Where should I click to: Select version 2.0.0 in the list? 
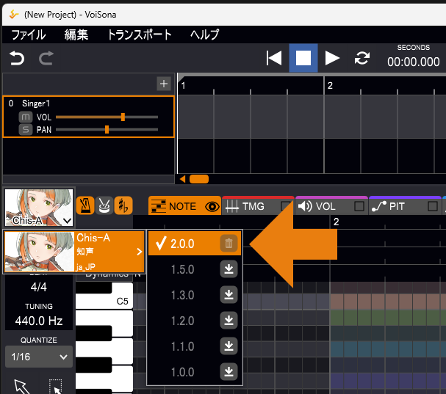point(195,244)
